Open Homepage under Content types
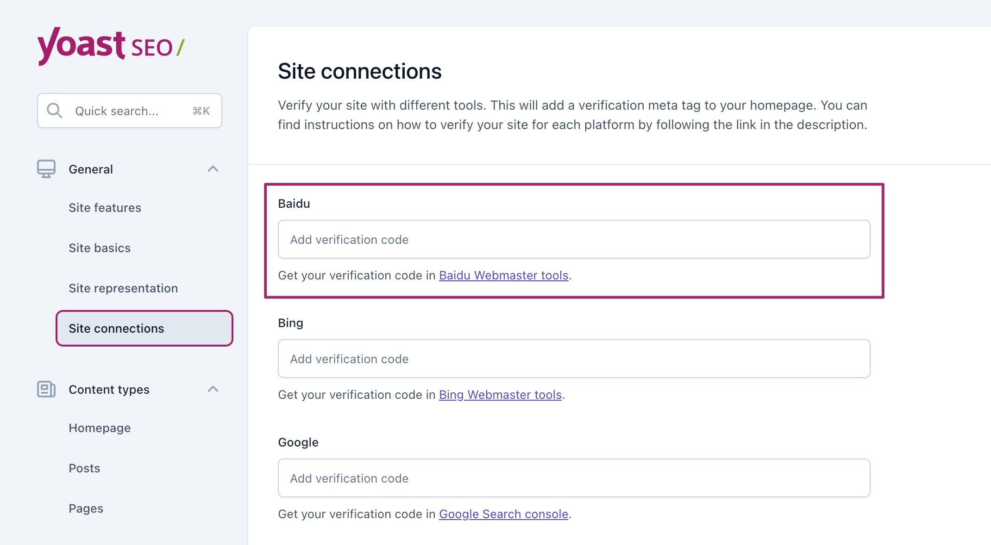This screenshot has width=991, height=545. 99,428
